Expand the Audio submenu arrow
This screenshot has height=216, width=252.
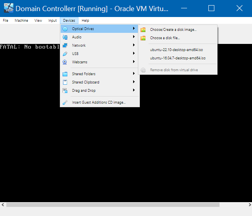(134, 37)
